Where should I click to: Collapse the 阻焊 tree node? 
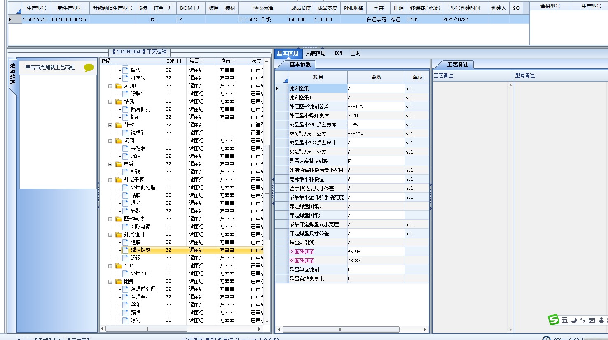click(110, 282)
